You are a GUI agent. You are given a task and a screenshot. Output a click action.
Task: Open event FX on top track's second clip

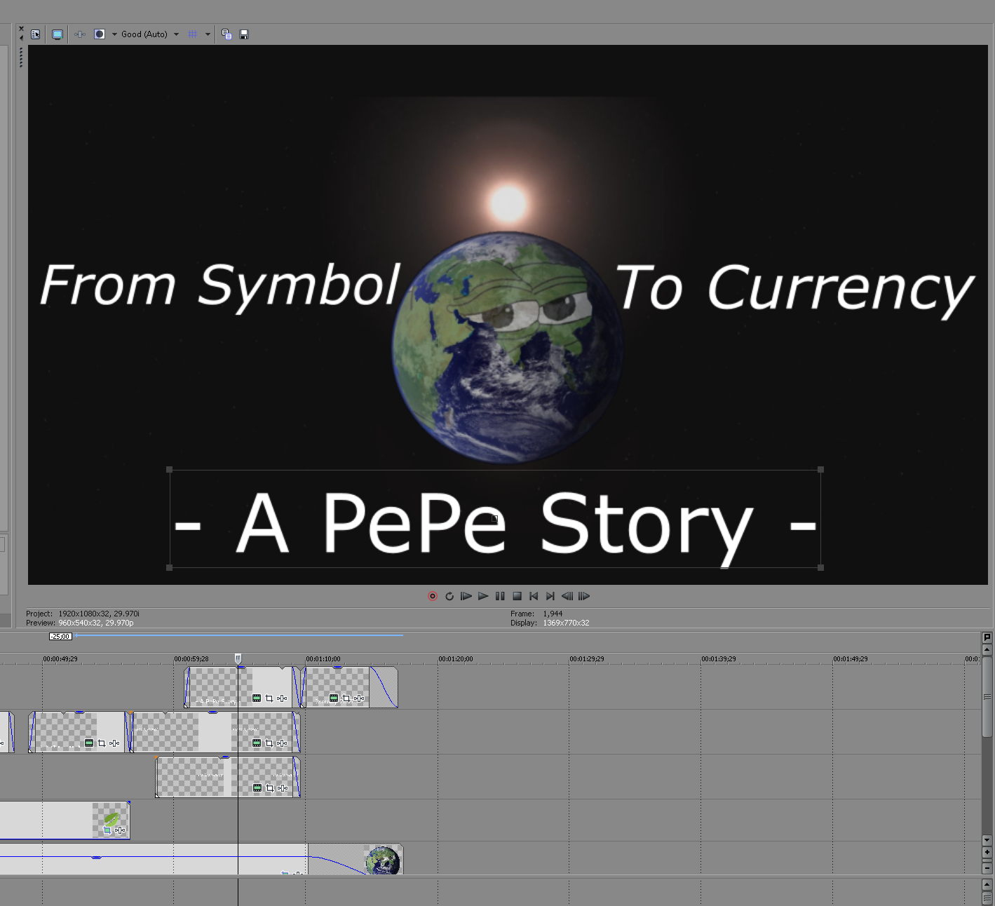pos(359,698)
